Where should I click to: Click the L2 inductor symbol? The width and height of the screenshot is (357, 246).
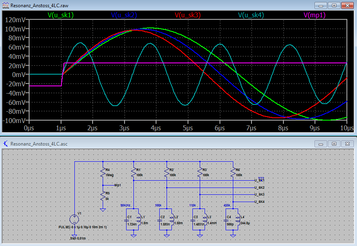(x=173, y=219)
